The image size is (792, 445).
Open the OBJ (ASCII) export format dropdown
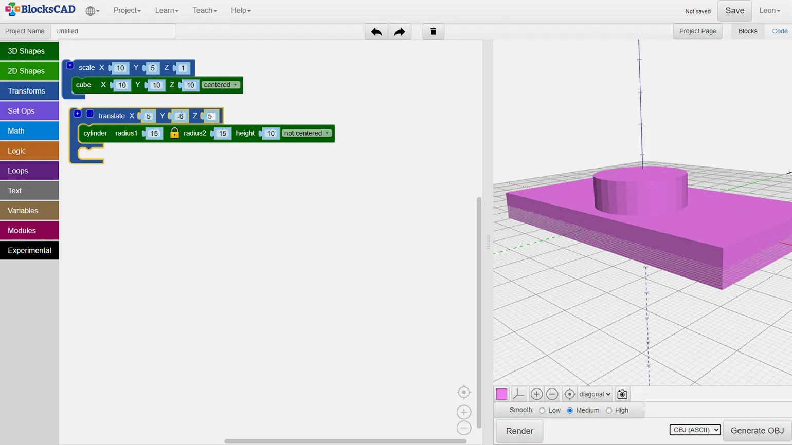(695, 430)
